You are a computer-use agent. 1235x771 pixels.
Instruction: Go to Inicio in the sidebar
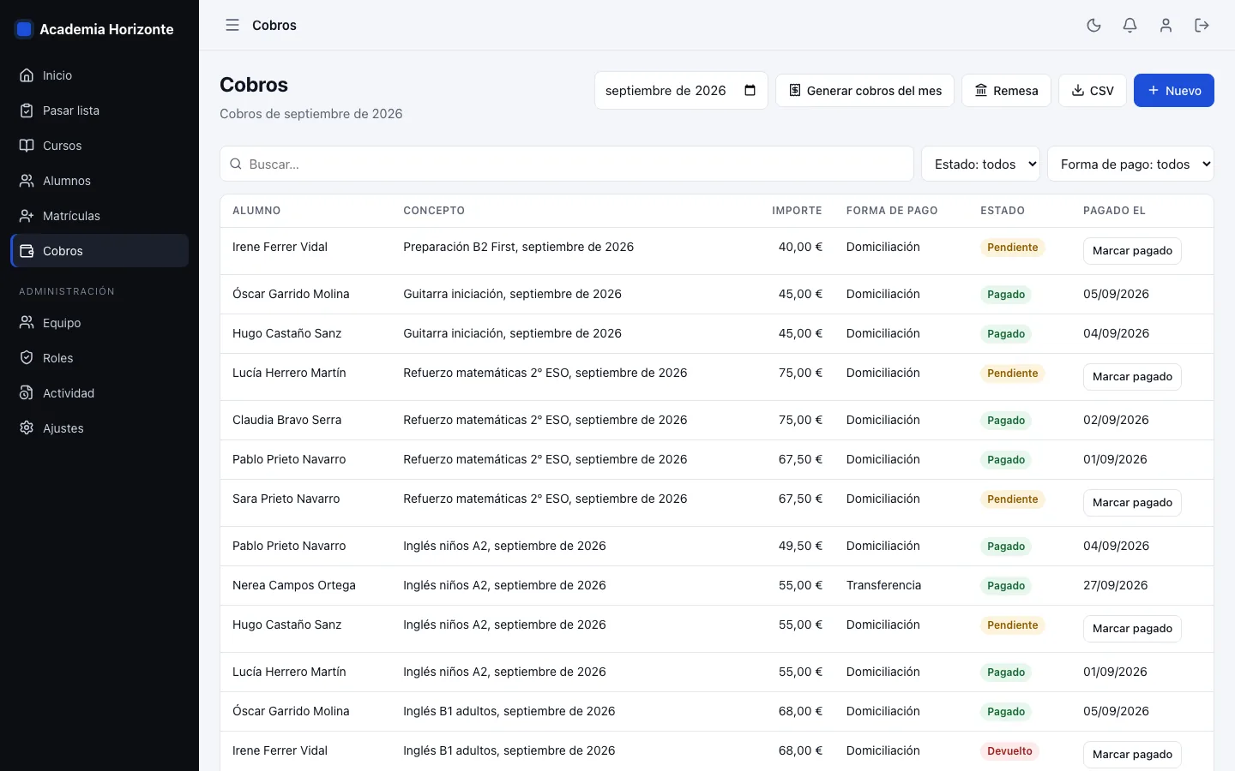99,75
